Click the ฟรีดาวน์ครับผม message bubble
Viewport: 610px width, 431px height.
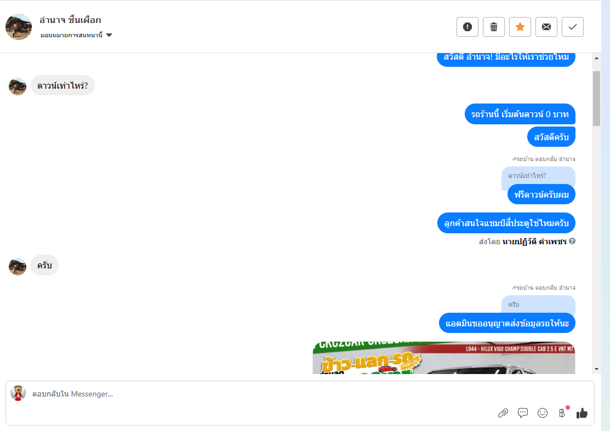[x=541, y=194]
